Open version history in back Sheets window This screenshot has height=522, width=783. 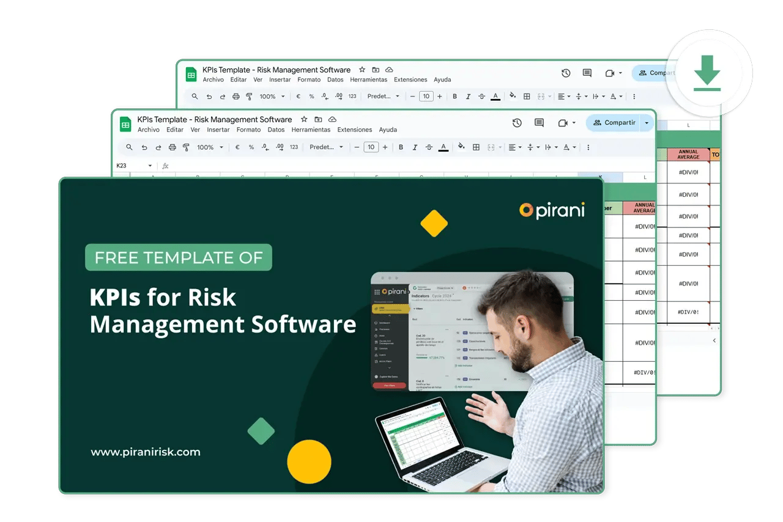[566, 73]
